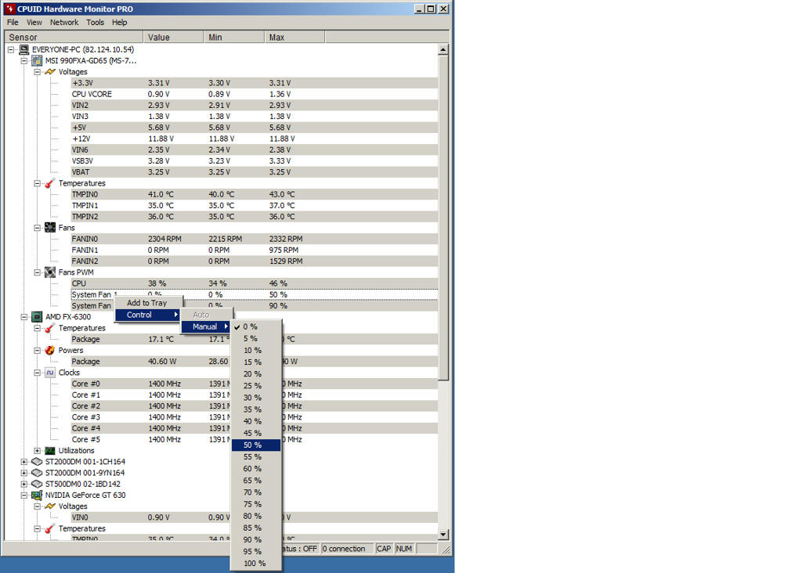Click the Powers flame icon
This screenshot has height=573, width=802.
pos(50,351)
